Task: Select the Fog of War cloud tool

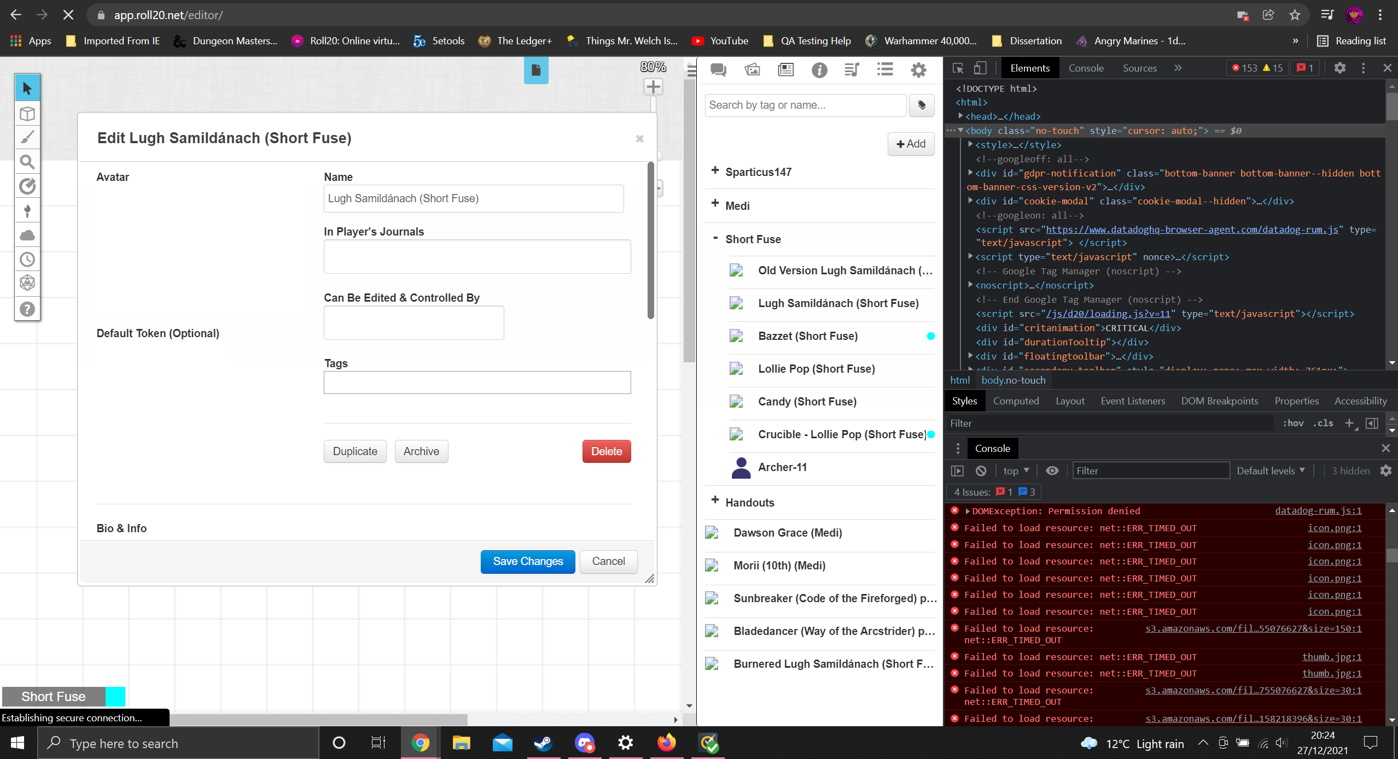Action: (x=27, y=236)
